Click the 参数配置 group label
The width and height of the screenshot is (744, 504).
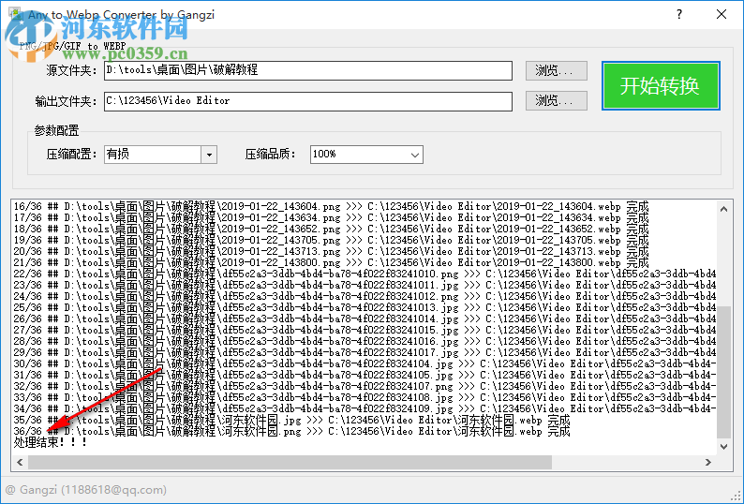[56, 130]
